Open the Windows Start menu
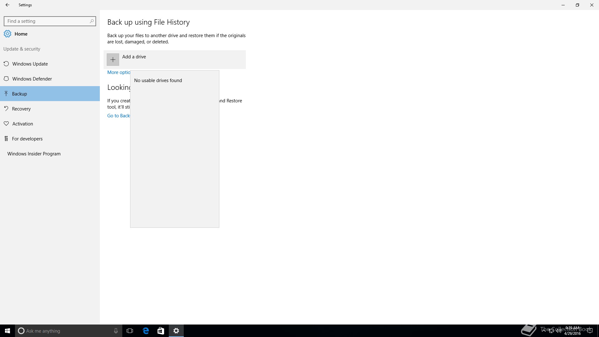The height and width of the screenshot is (337, 599). 7,331
